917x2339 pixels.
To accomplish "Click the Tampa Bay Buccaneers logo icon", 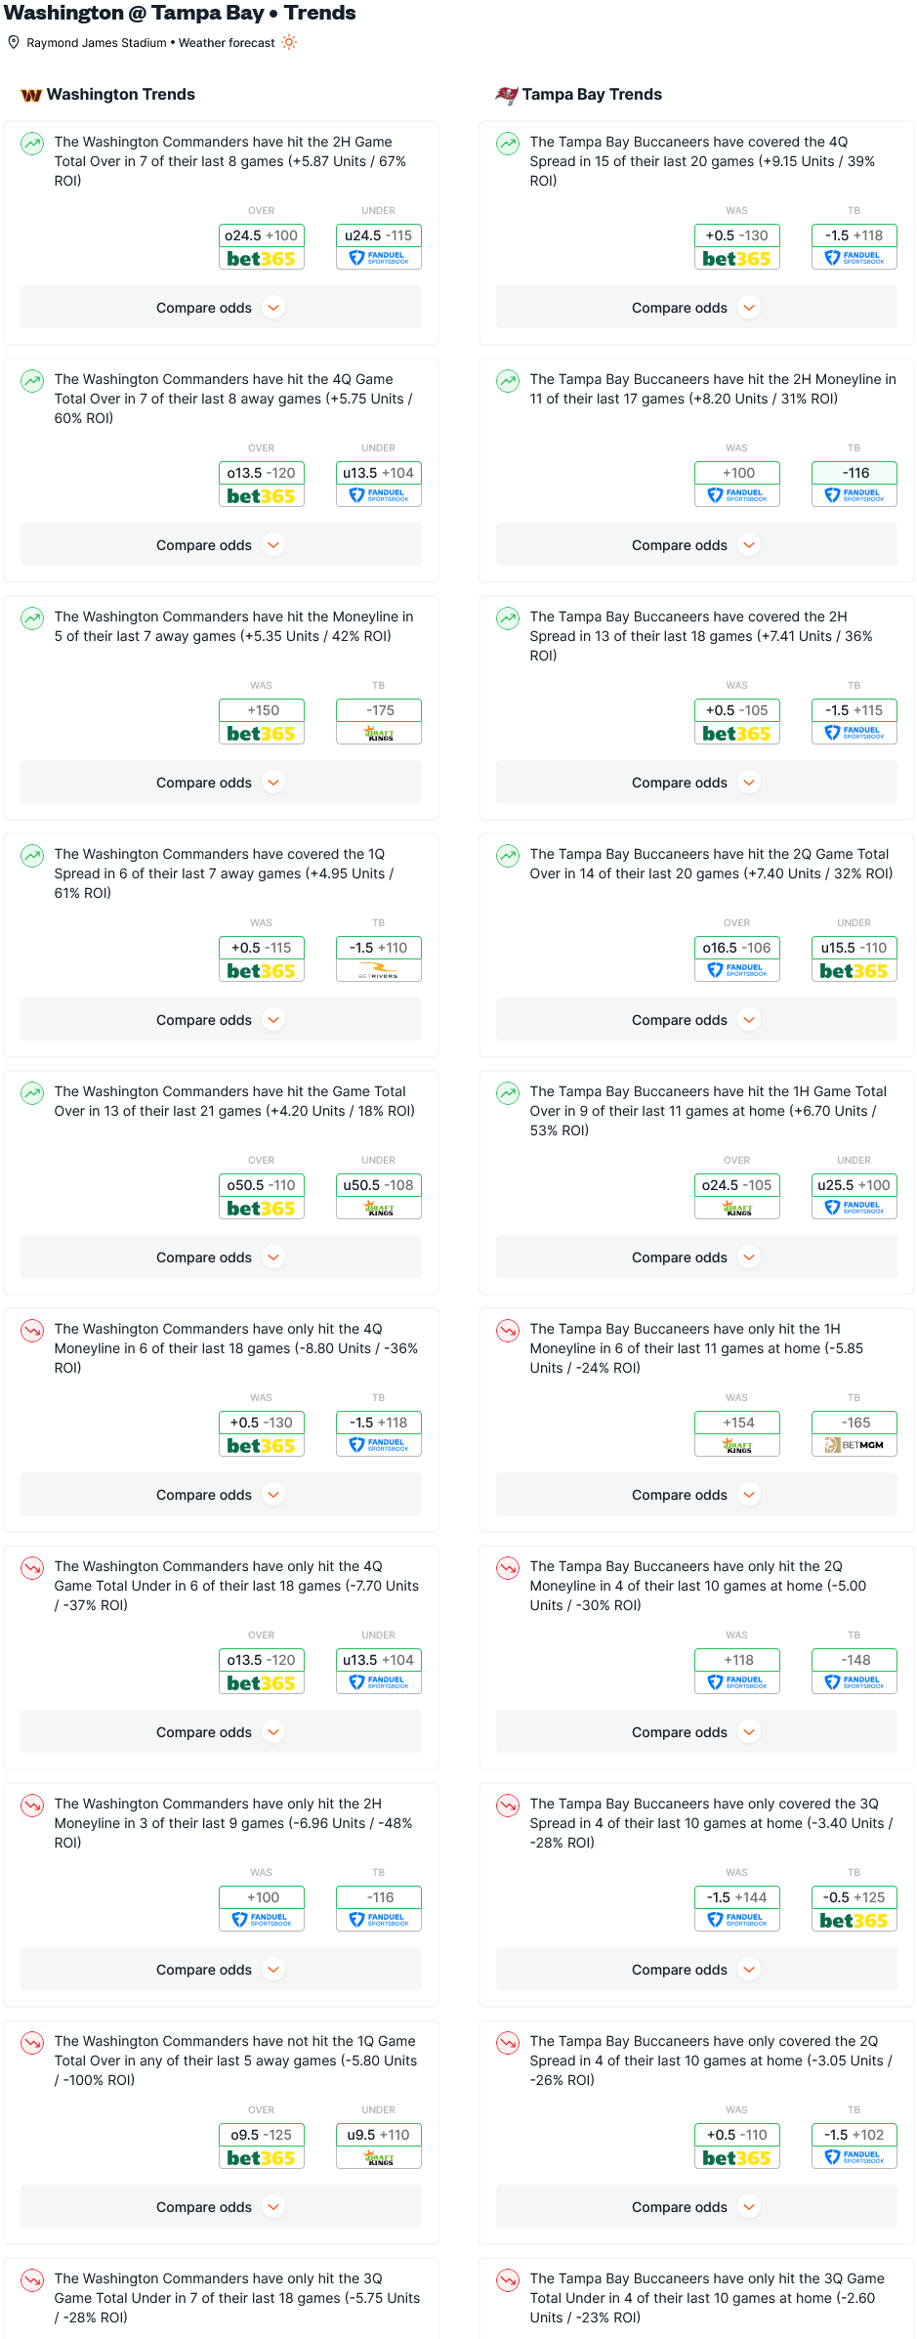I will click(506, 95).
